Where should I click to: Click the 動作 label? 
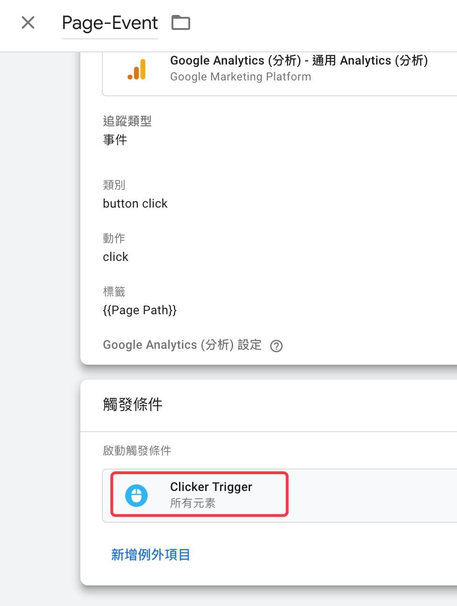(114, 238)
